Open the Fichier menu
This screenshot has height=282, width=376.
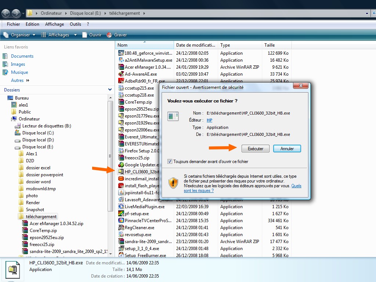click(x=13, y=24)
